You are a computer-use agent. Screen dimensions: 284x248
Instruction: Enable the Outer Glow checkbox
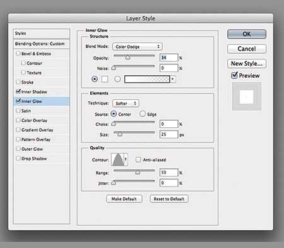pyautogui.click(x=18, y=149)
